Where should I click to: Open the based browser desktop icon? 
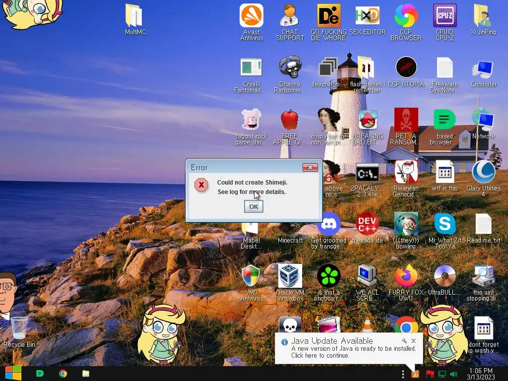[x=444, y=127]
